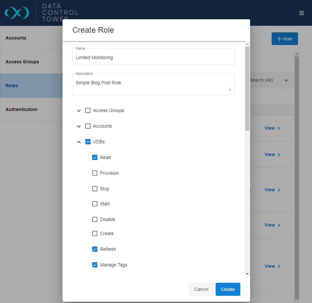
Task: Expand the Accounts permissions chevron
Action: pyautogui.click(x=78, y=126)
